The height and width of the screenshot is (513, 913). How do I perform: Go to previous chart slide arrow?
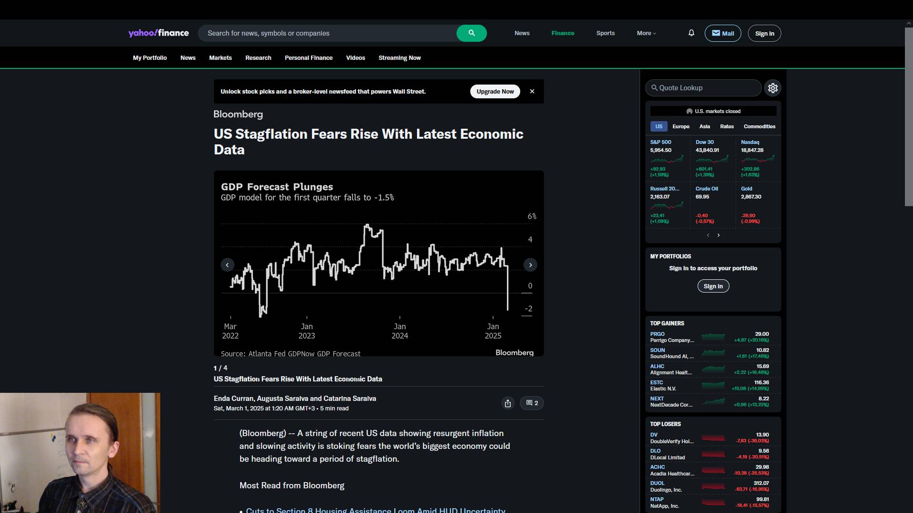[227, 265]
